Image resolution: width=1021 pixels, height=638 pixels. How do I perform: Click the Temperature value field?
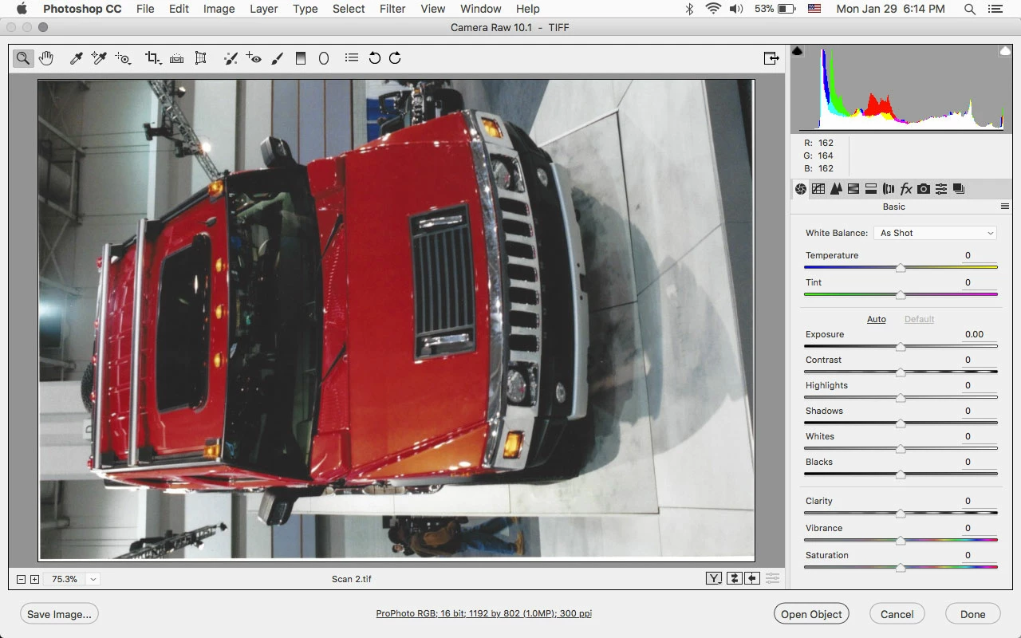pyautogui.click(x=977, y=255)
